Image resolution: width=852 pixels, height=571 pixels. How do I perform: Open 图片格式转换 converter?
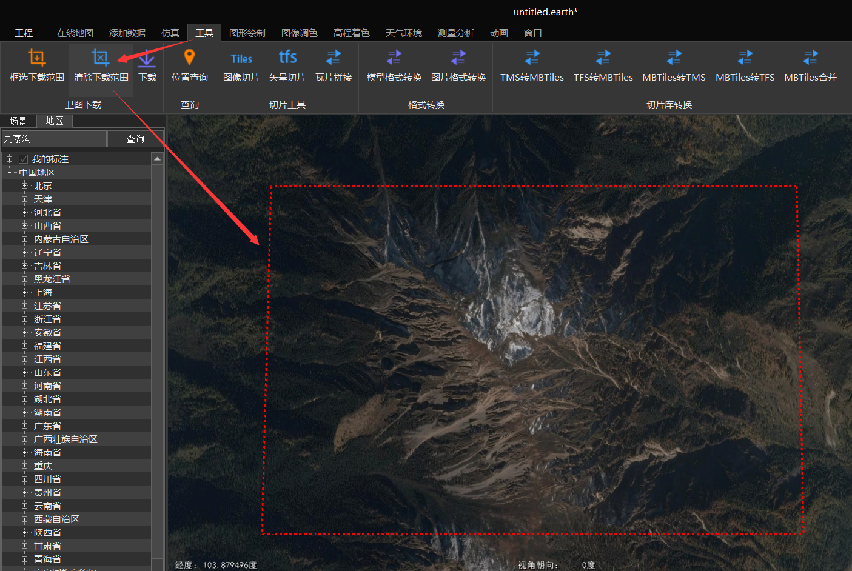pos(458,58)
